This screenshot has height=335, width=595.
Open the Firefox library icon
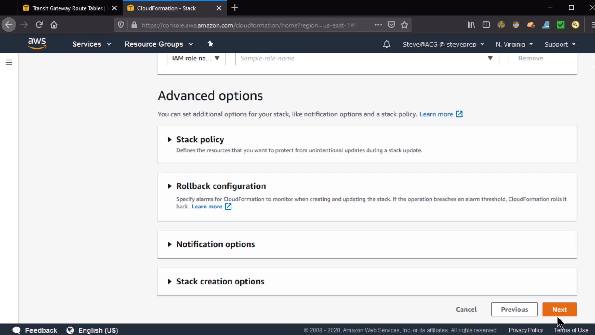471,25
